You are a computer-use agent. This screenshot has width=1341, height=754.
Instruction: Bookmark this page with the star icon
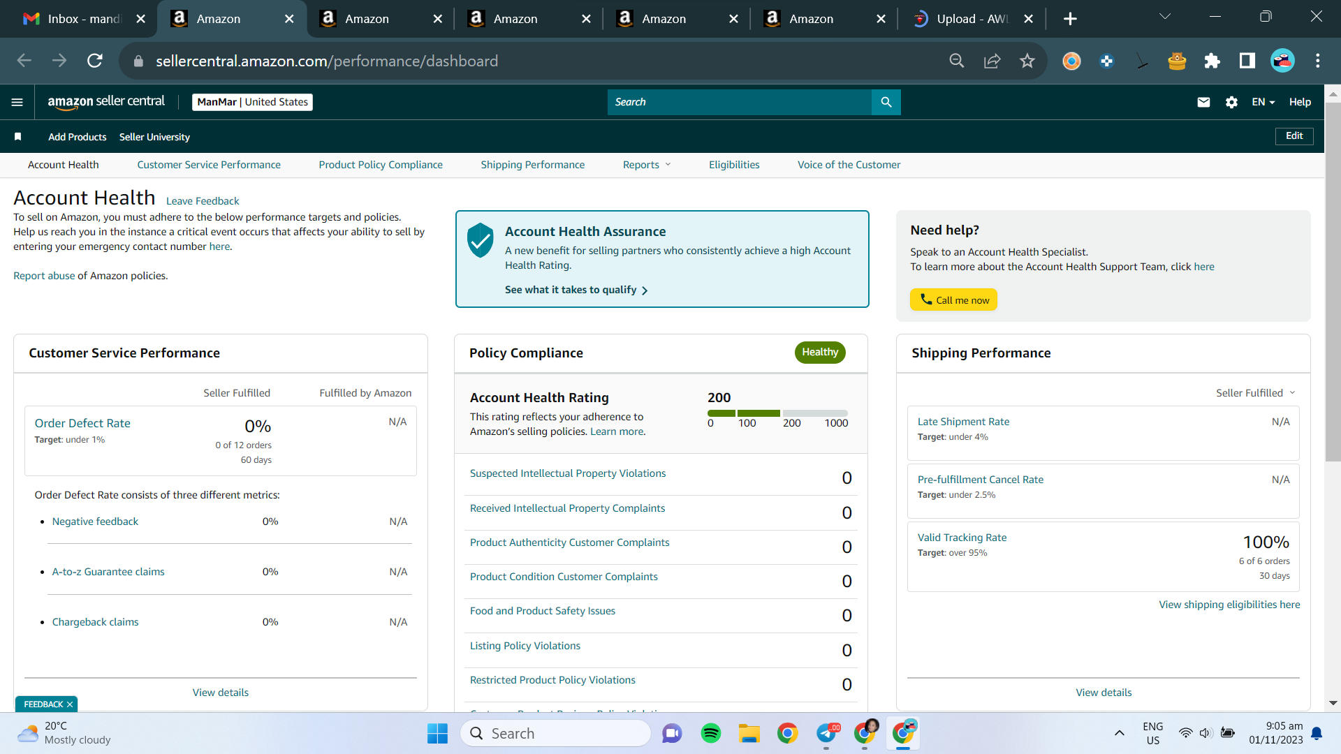tap(1027, 61)
